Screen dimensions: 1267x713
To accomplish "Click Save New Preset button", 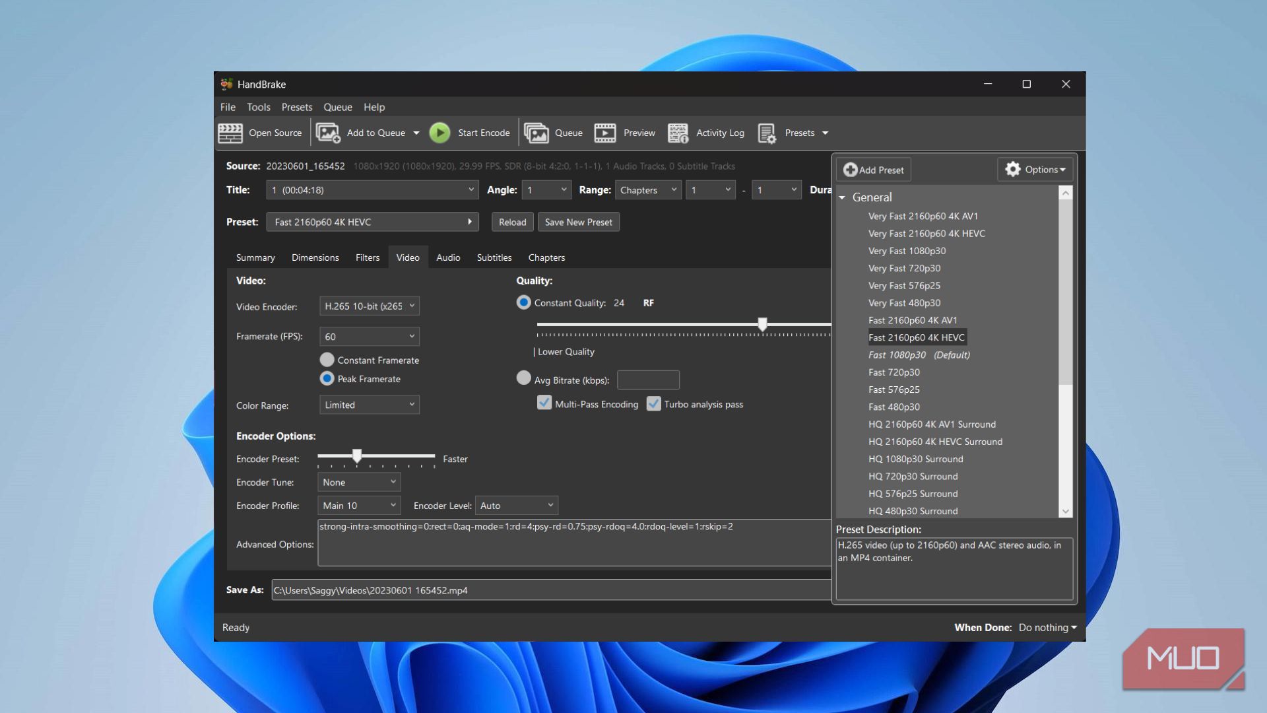I will [579, 222].
